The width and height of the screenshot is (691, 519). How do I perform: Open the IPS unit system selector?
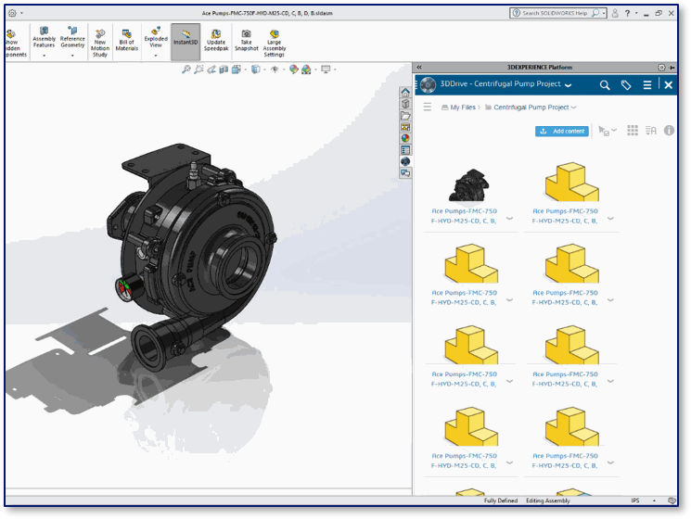pyautogui.click(x=635, y=500)
